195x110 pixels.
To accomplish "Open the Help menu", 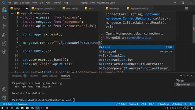I will [66, 3].
